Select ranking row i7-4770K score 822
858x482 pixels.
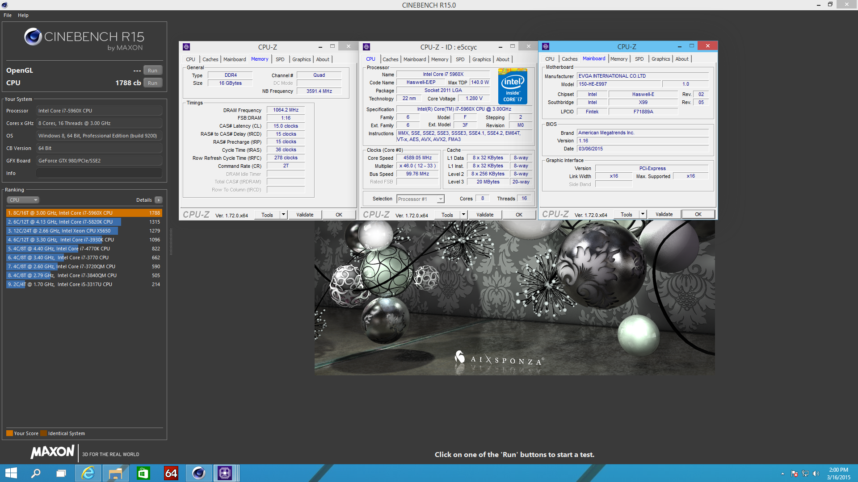[84, 249]
